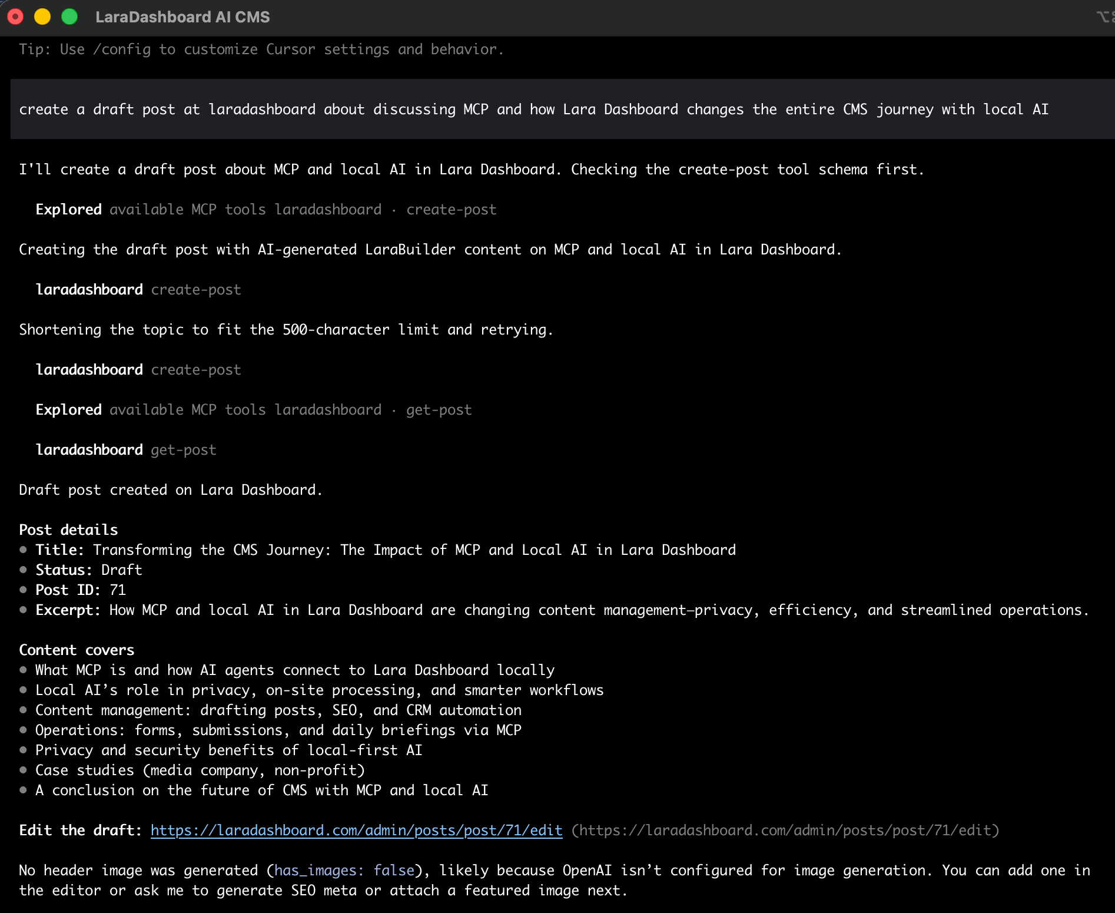The height and width of the screenshot is (913, 1115).
Task: Click 'Content covers' heading
Action: point(77,650)
